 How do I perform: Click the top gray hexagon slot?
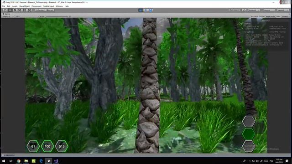(249, 122)
